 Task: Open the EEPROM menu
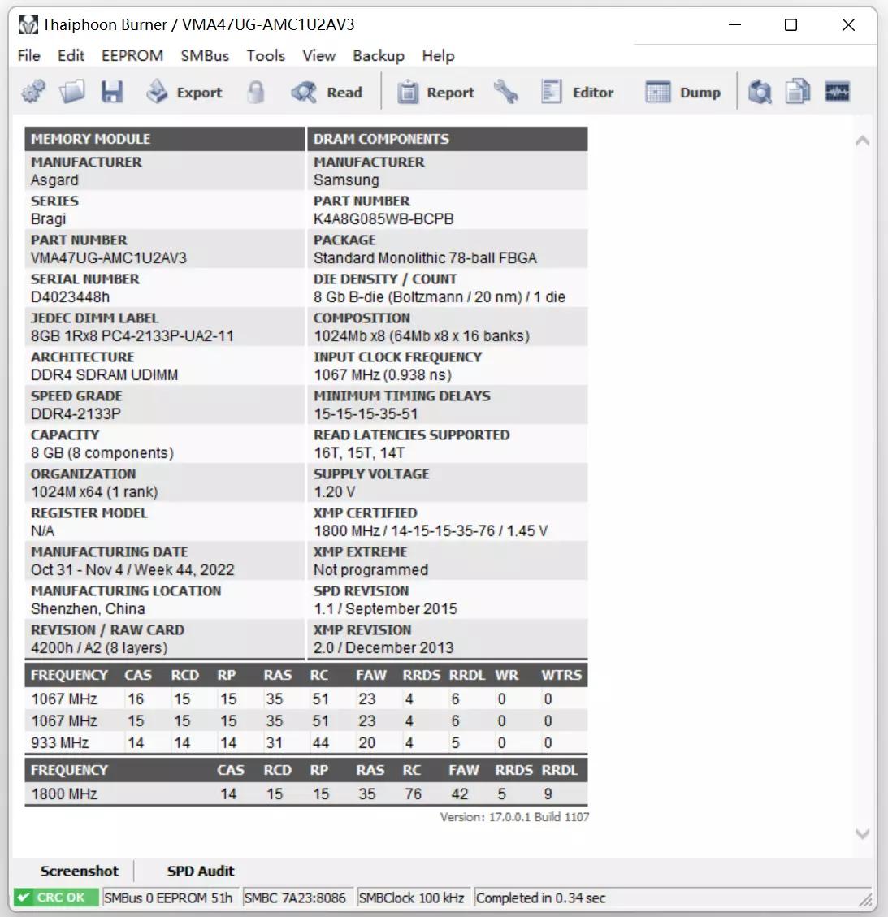click(132, 55)
